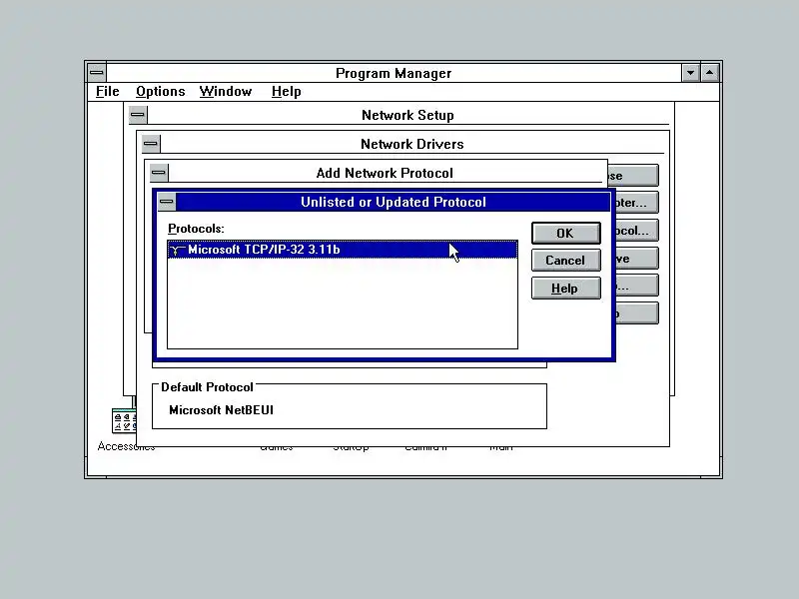This screenshot has height=599, width=799.
Task: Click the Unlisted or Updated Protocol title bar
Action: pos(393,202)
